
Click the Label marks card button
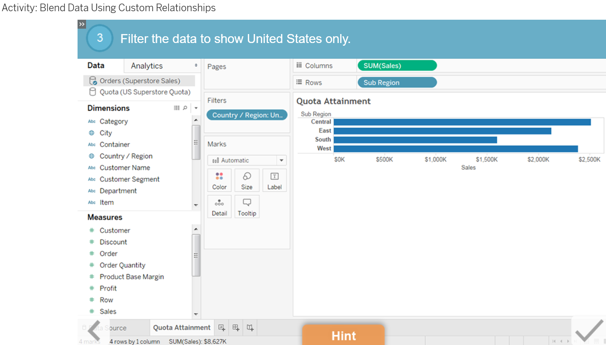coord(274,181)
